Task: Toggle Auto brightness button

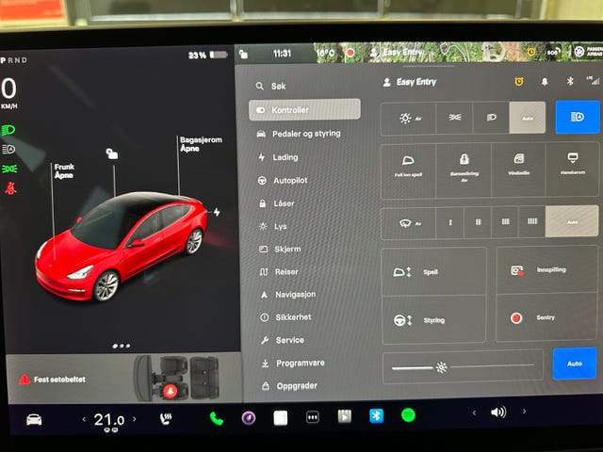Action: coord(574,363)
